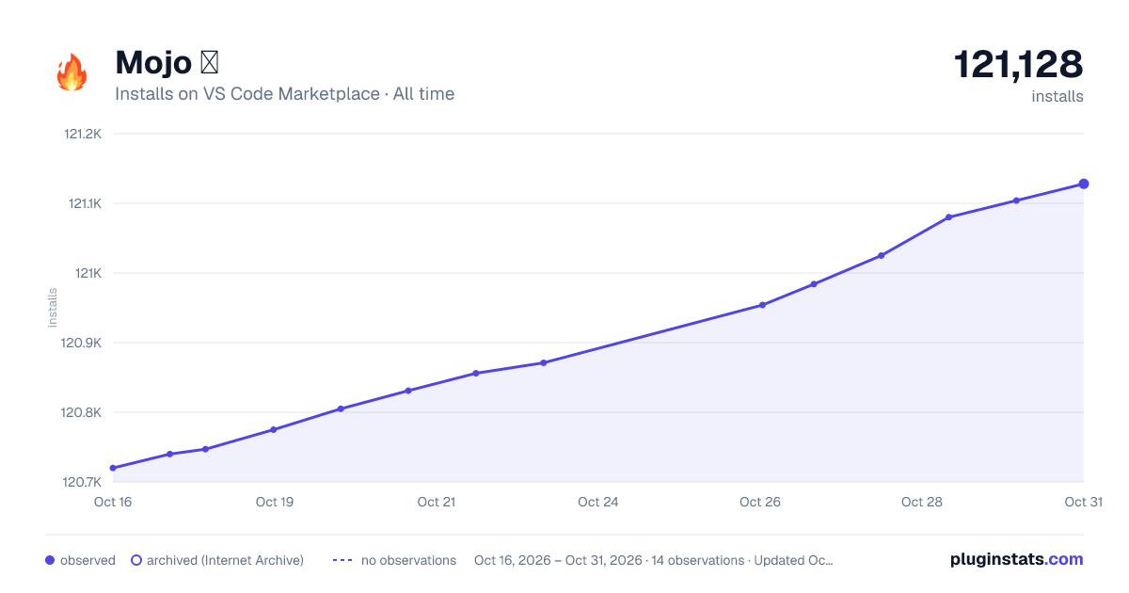Click the 120.7K y-axis label
The height and width of the screenshot is (593, 1129).
coord(82,482)
